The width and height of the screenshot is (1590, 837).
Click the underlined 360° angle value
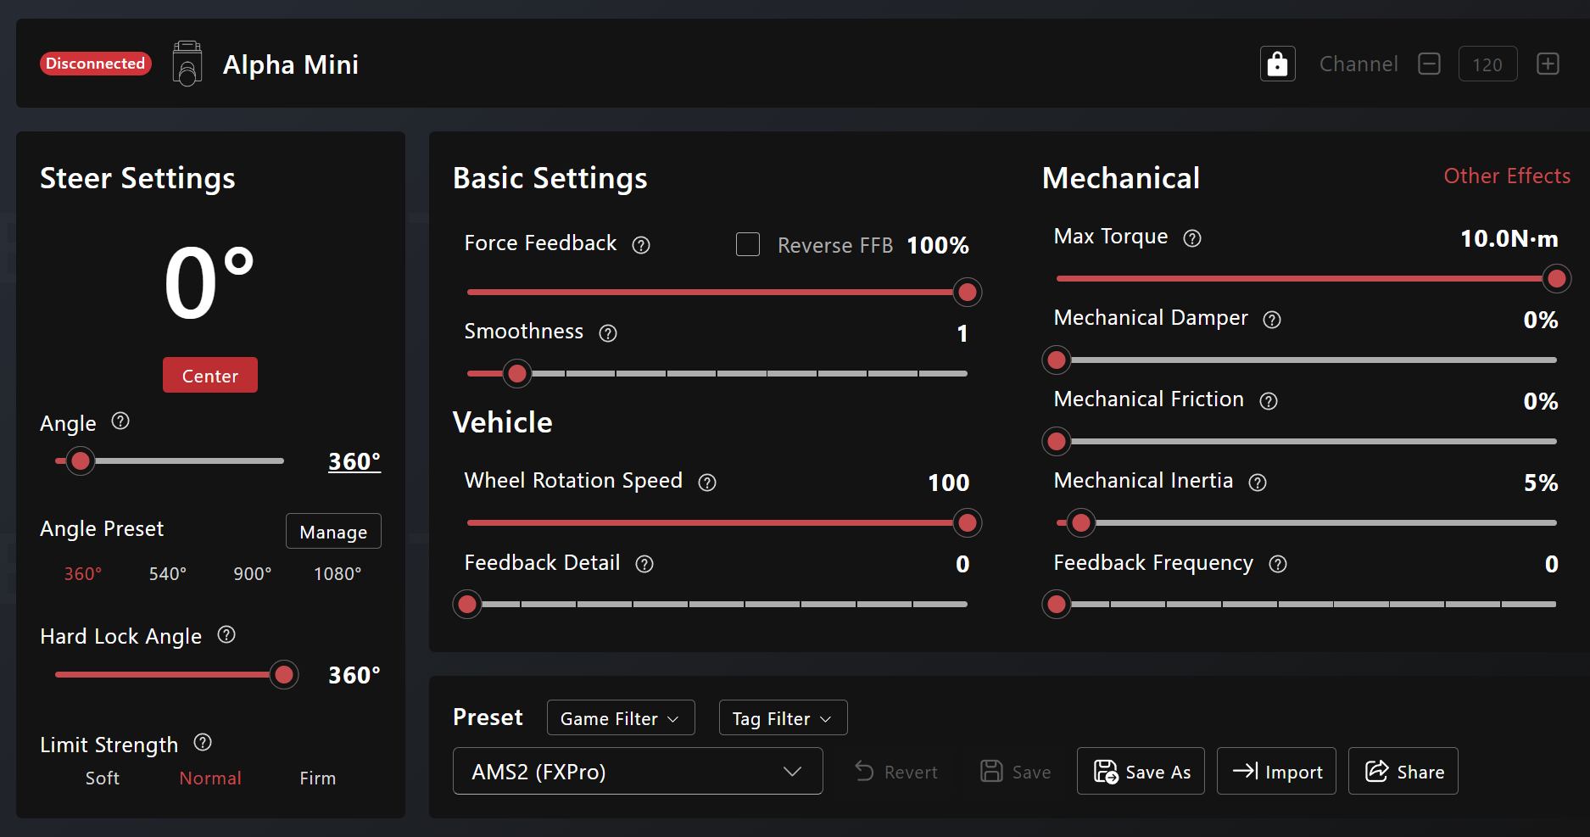(354, 461)
